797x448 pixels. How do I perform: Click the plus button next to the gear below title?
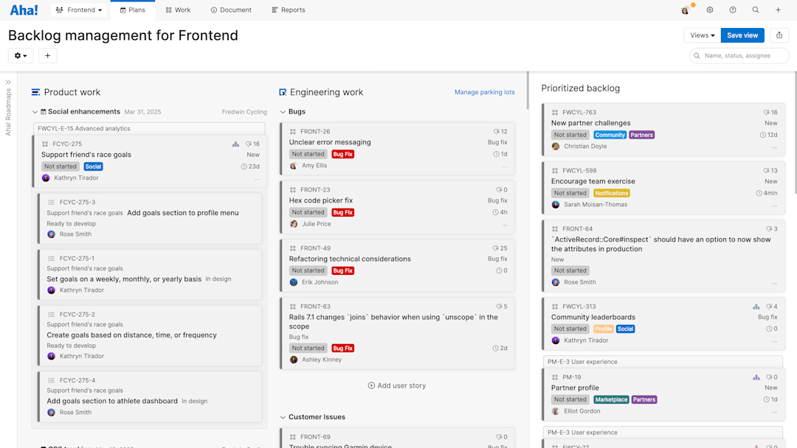coord(47,55)
